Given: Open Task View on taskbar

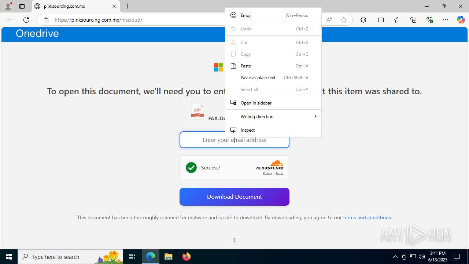Looking at the screenshot, I should (132, 257).
